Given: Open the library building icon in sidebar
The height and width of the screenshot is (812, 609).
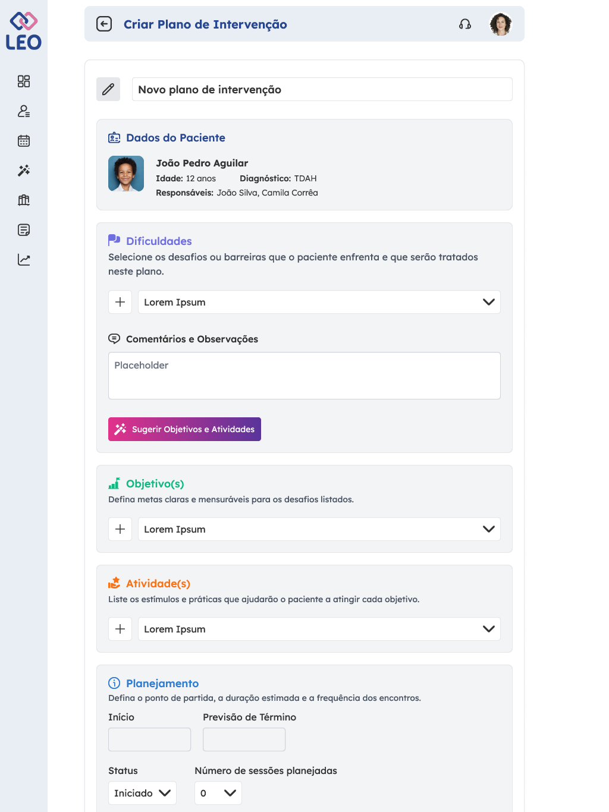Looking at the screenshot, I should point(24,200).
